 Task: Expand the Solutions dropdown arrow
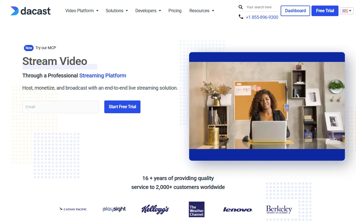coord(127,11)
